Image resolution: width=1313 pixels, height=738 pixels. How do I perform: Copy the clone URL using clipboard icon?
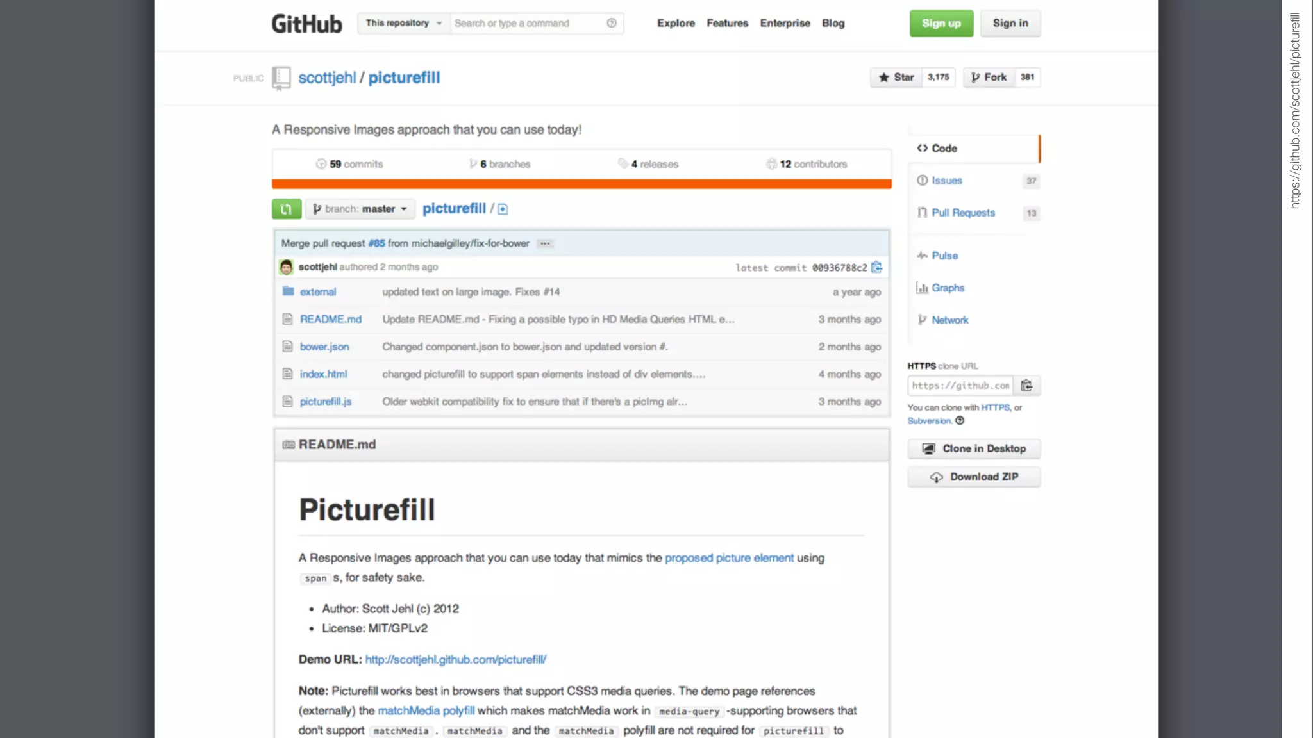[1027, 386]
